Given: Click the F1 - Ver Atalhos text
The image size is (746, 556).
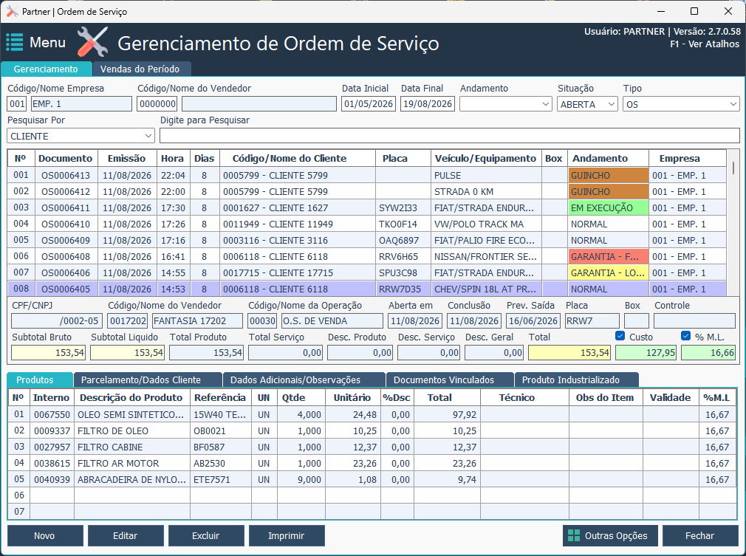Looking at the screenshot, I should pos(705,44).
